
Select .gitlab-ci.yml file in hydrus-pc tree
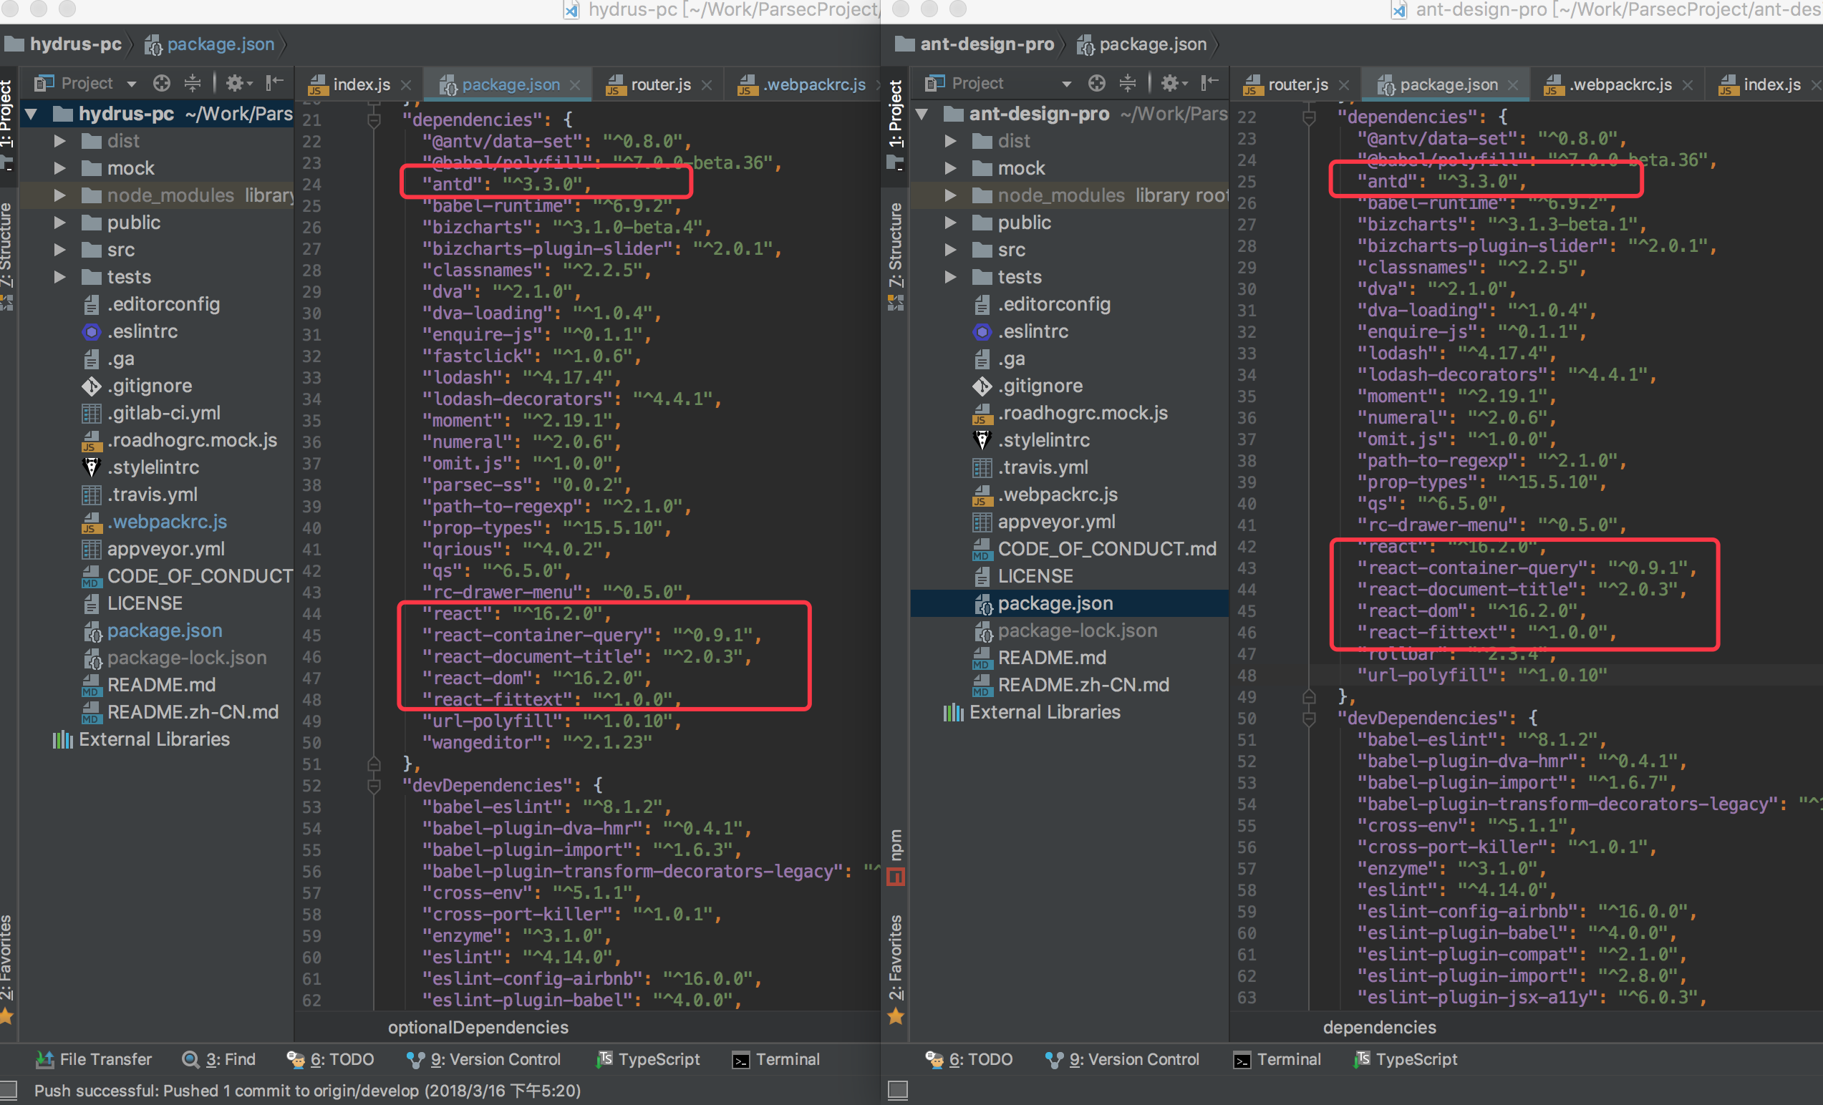163,413
